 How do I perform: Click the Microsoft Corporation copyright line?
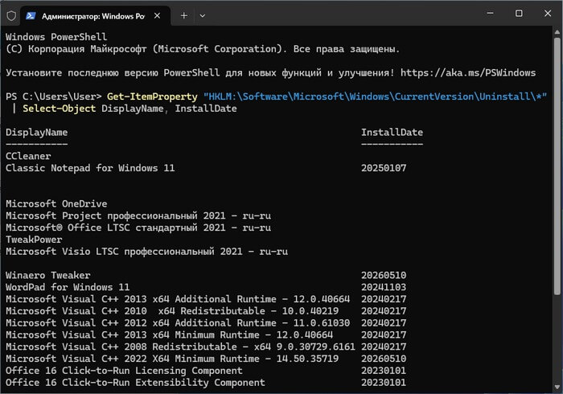[x=203, y=49]
